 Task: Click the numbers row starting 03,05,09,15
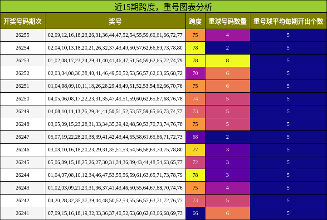coord(115,124)
